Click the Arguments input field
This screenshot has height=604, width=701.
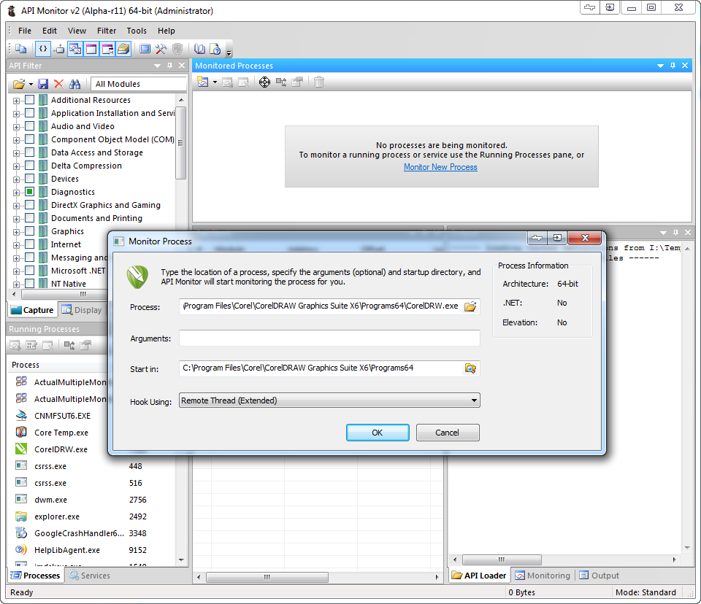(329, 338)
